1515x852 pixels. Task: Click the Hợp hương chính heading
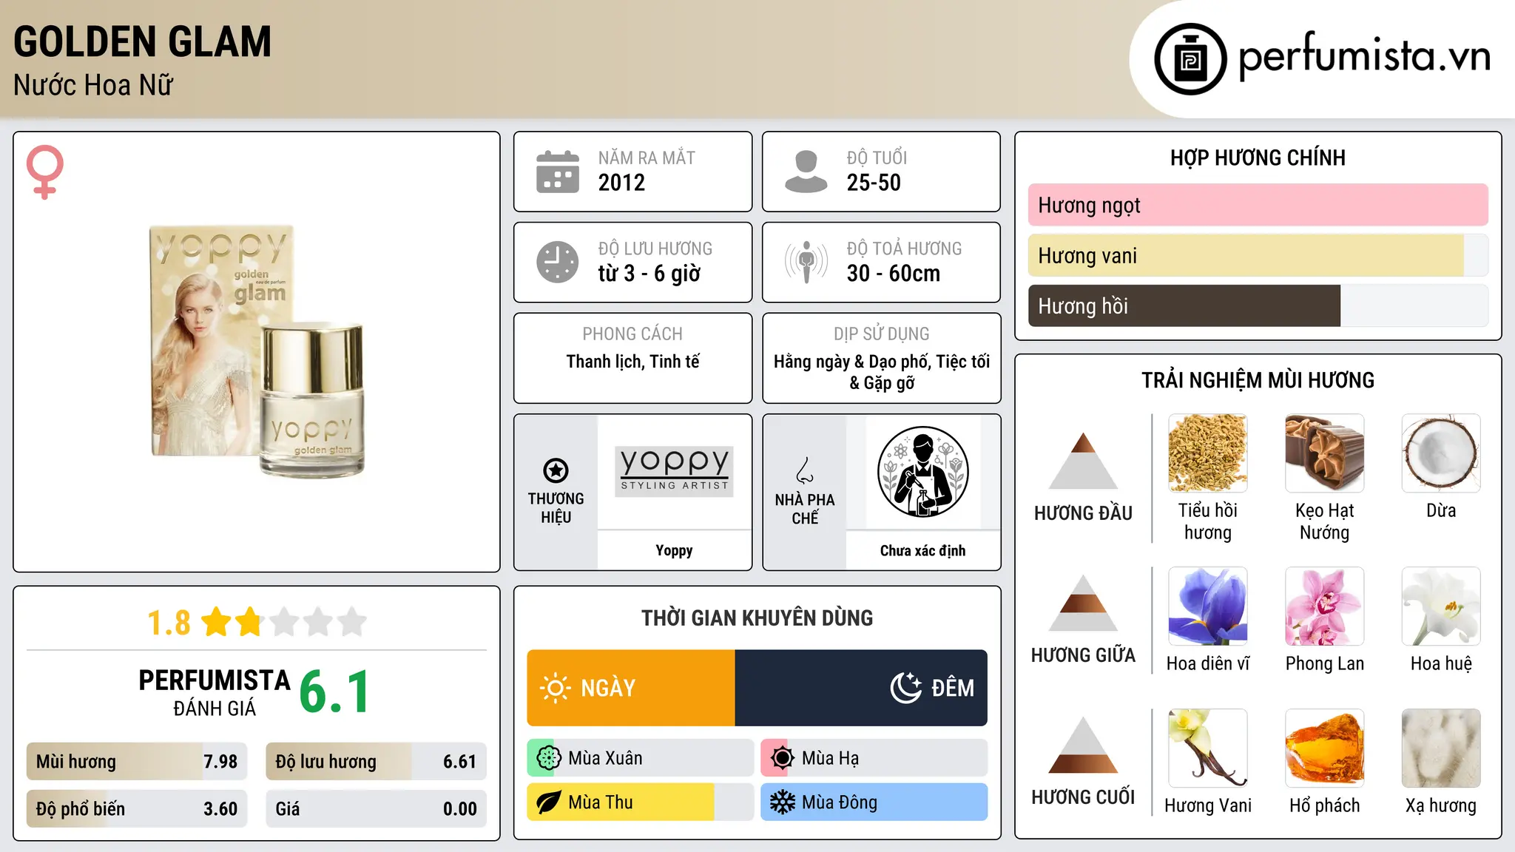1258,158
